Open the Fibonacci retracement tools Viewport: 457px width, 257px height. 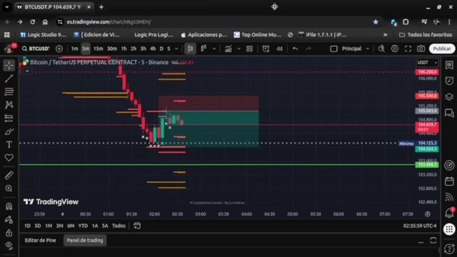(x=9, y=92)
